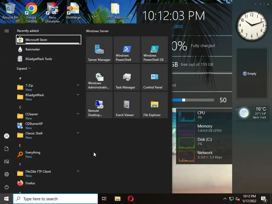272x204 pixels.
Task: Open Task View on the taskbar
Action: (x=104, y=199)
